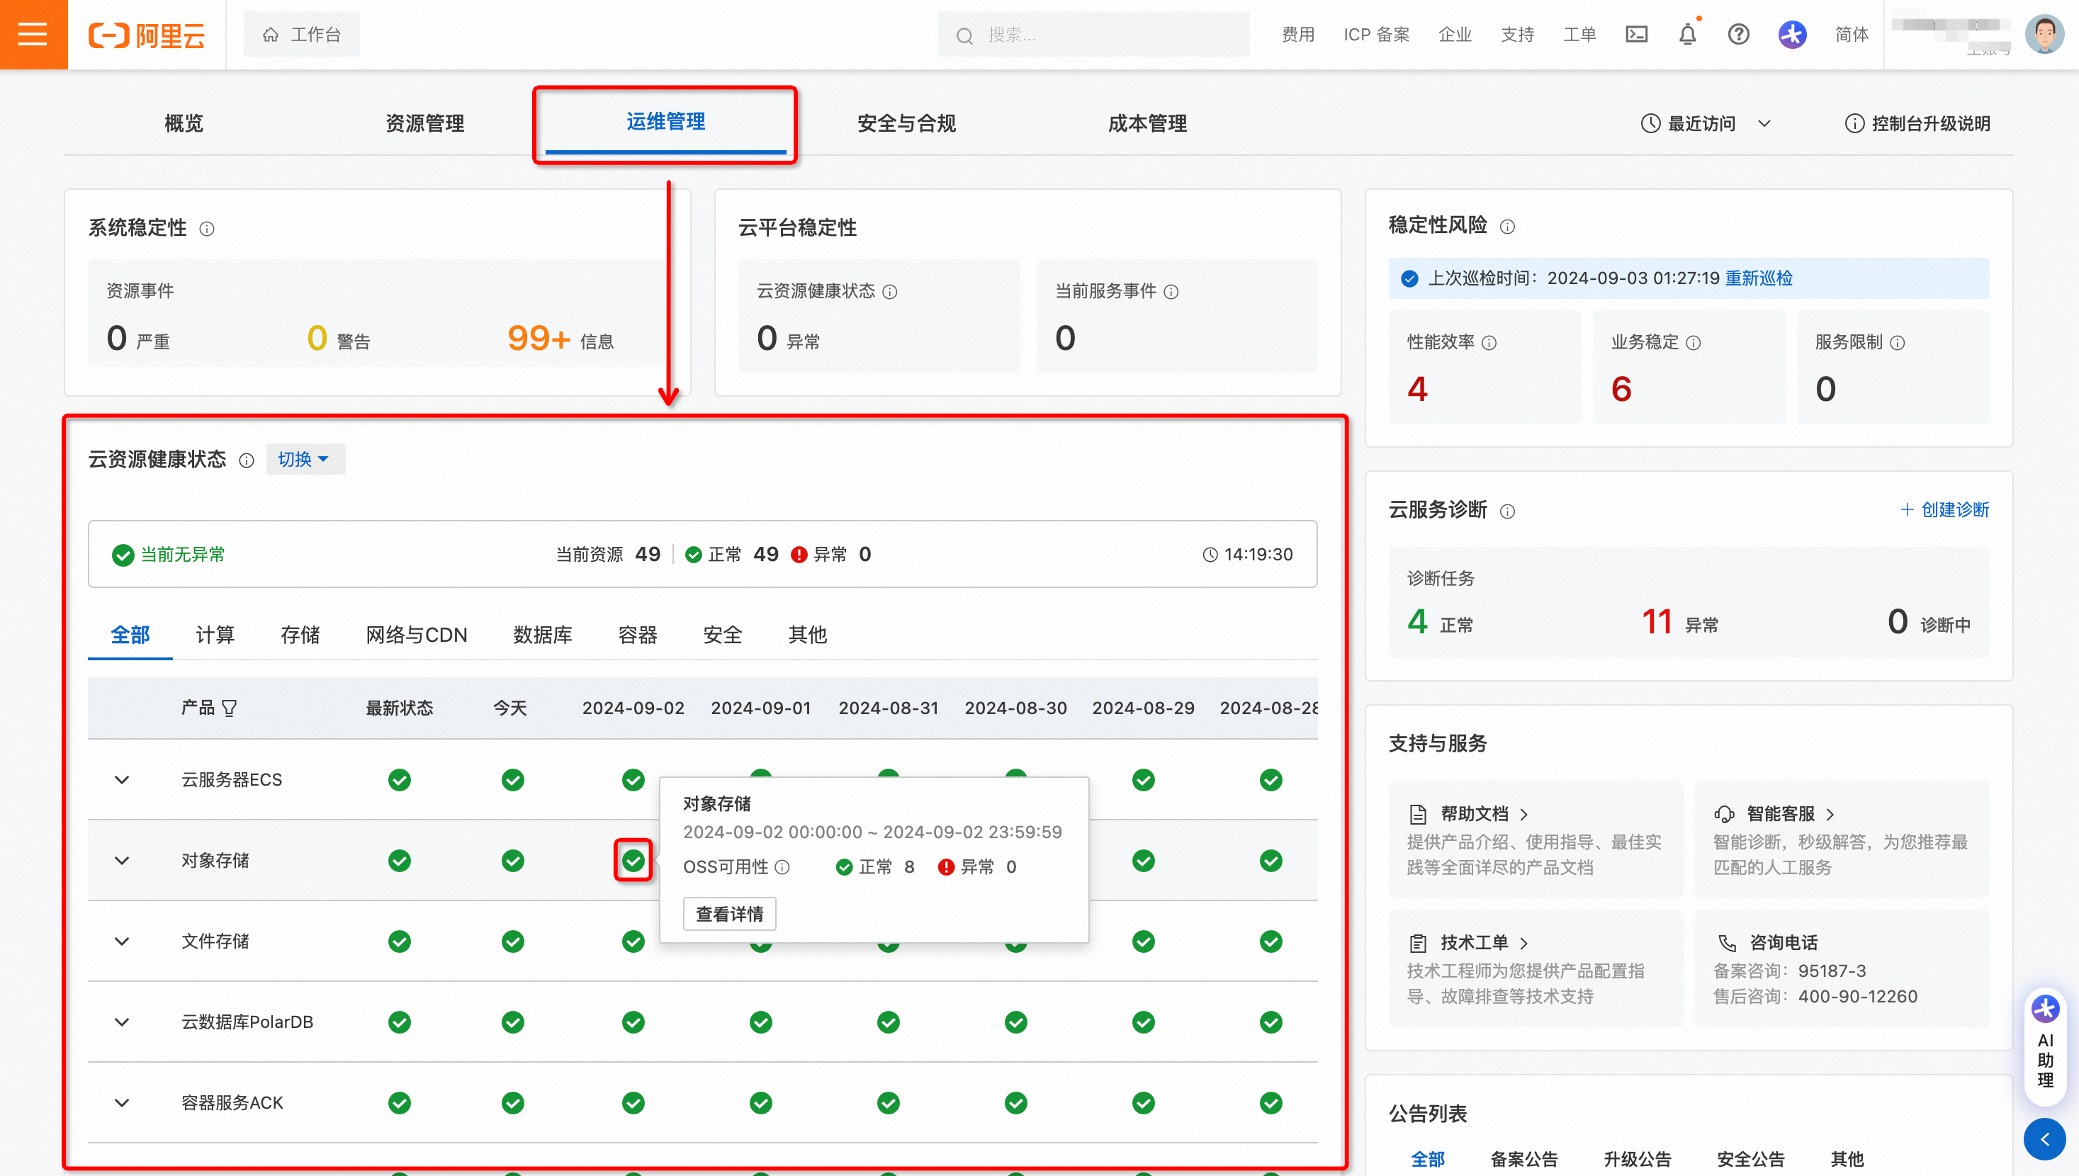Expand the 容器服务ACK row

click(x=122, y=1102)
